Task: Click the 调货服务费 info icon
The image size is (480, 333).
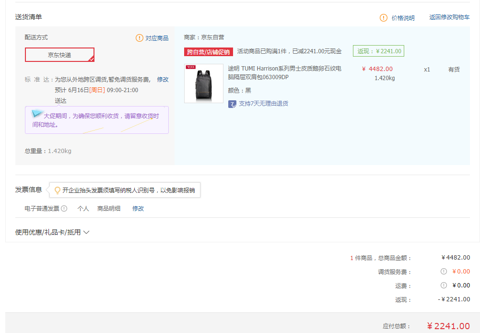Action: 444,272
